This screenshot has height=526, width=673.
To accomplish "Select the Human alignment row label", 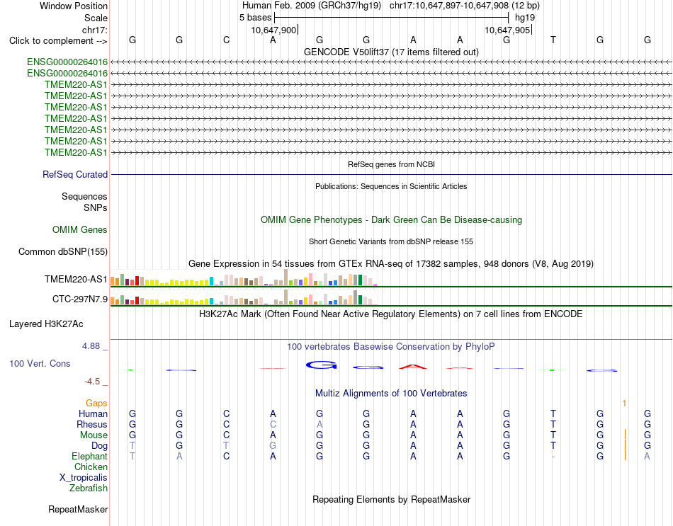I will click(93, 413).
